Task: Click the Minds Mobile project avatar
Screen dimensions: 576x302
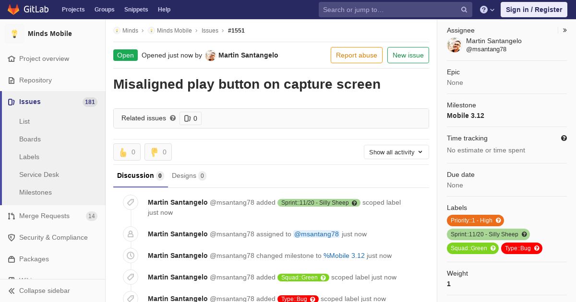Action: click(14, 34)
